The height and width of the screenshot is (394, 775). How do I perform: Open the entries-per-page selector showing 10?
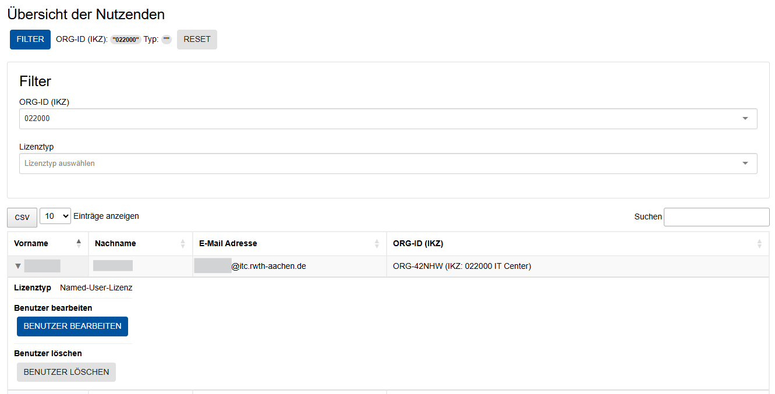(55, 216)
